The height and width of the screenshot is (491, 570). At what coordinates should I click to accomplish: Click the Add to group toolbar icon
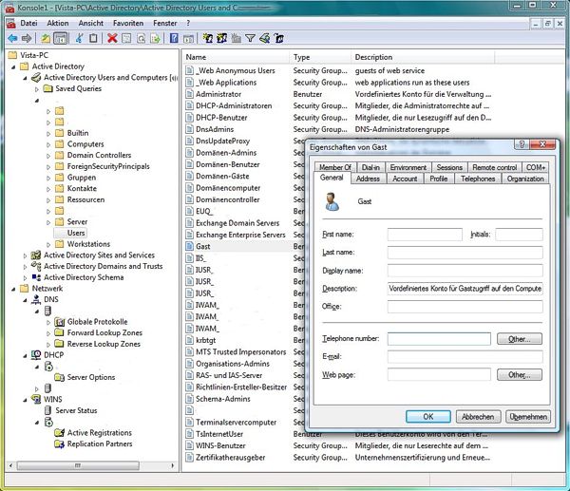coord(279,38)
